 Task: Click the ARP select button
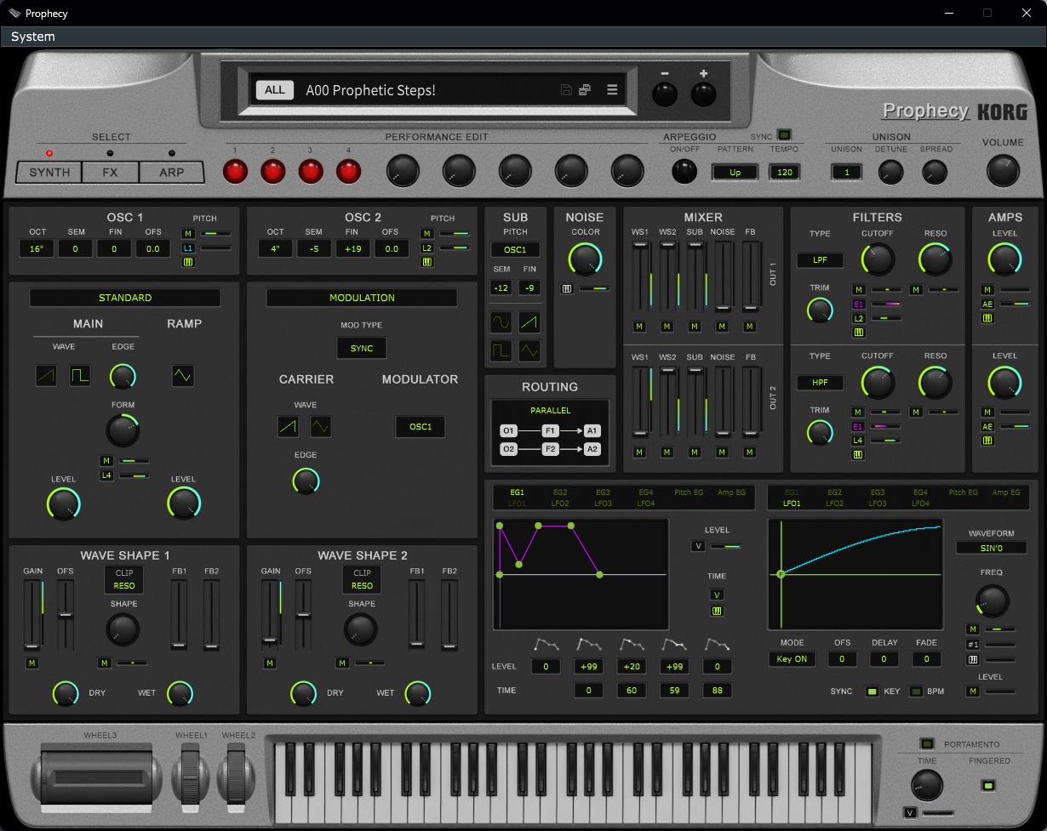pyautogui.click(x=172, y=172)
